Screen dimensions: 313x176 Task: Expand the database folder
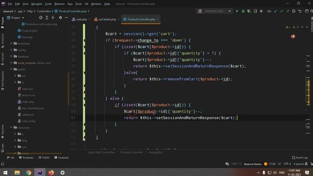[x=11, y=56]
